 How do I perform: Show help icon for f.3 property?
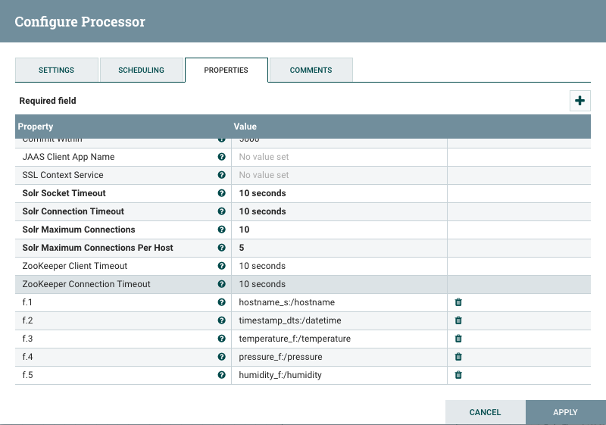[221, 338]
